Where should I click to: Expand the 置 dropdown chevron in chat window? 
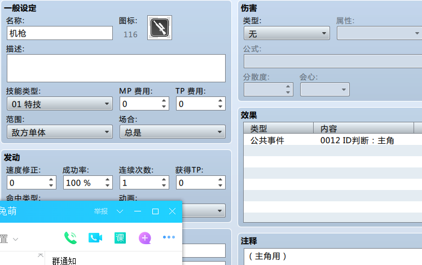[x=16, y=239]
